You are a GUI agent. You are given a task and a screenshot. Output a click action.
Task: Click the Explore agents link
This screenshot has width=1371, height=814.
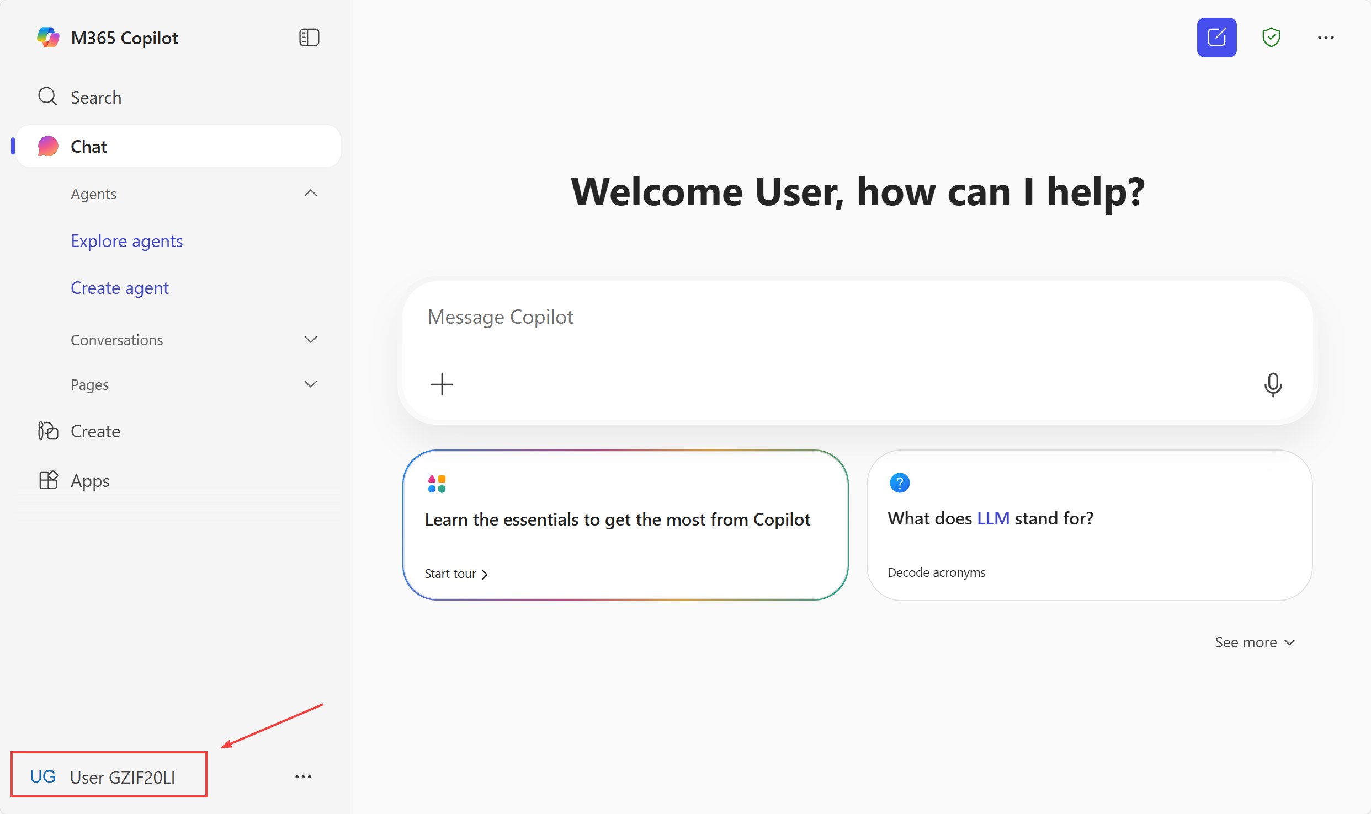tap(126, 241)
